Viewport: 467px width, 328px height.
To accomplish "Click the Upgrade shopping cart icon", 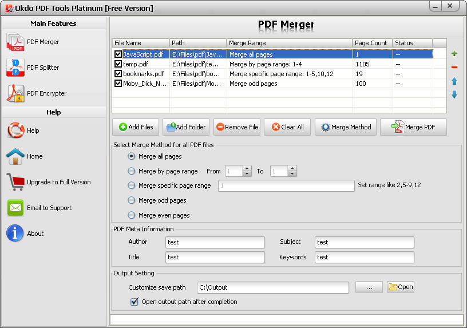I will tap(15, 182).
